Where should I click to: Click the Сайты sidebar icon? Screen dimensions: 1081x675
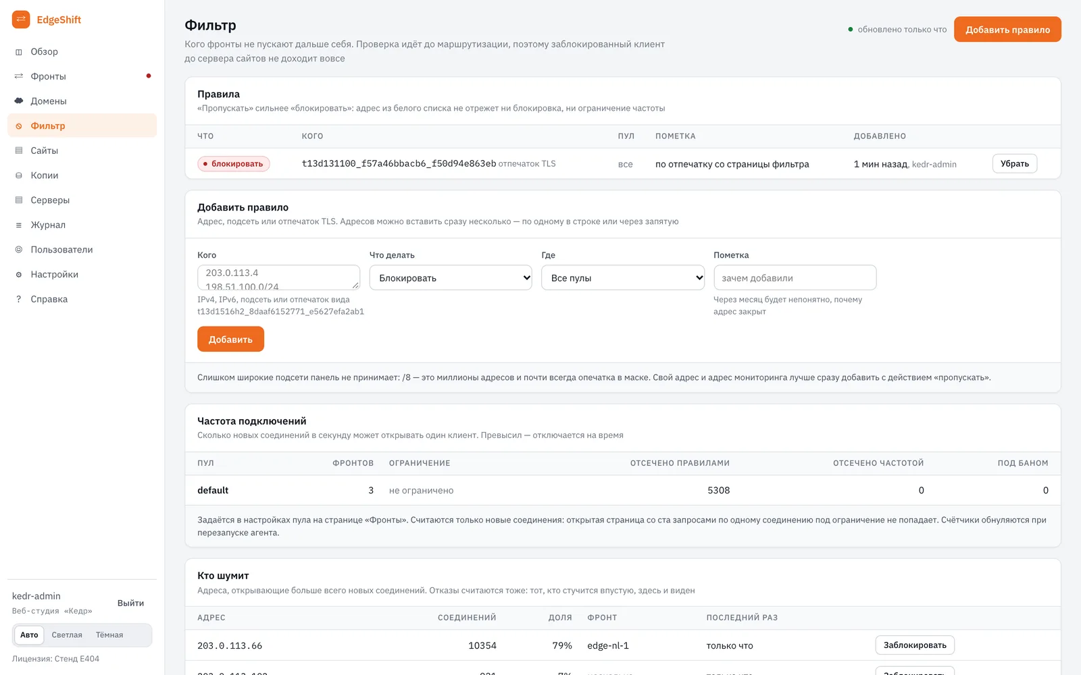[x=19, y=151]
